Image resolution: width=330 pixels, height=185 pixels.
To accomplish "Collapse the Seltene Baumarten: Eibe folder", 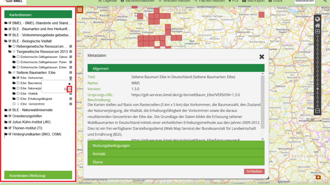I will pos(10,73).
